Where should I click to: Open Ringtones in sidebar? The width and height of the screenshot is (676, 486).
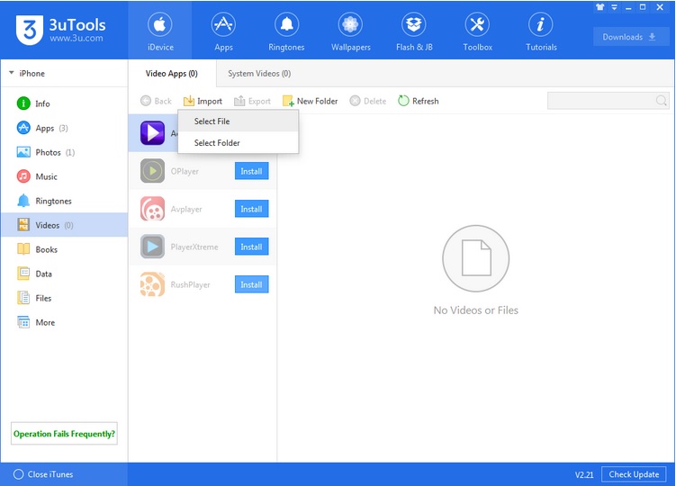[64, 201]
